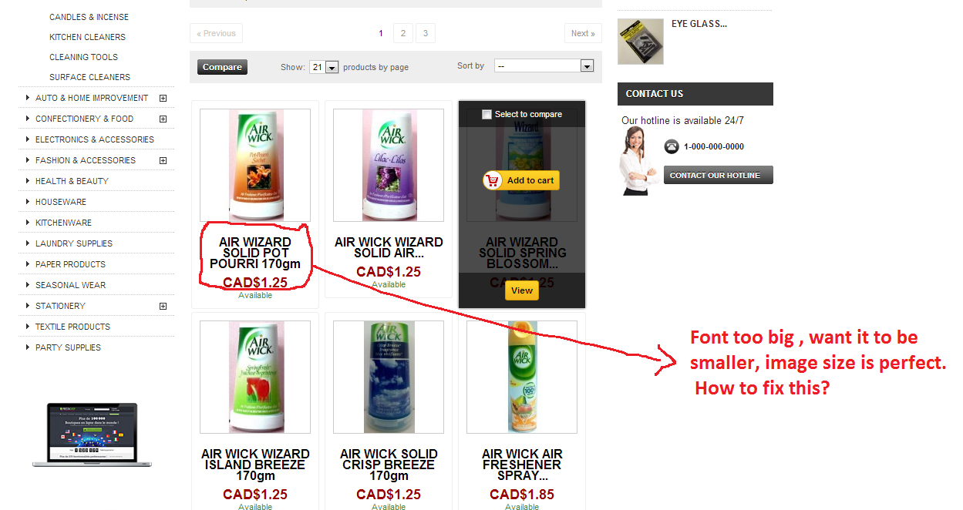Expand the CONFECTIONERY & FOOD plus icon
Viewport: 963px width, 510px height.
(163, 119)
